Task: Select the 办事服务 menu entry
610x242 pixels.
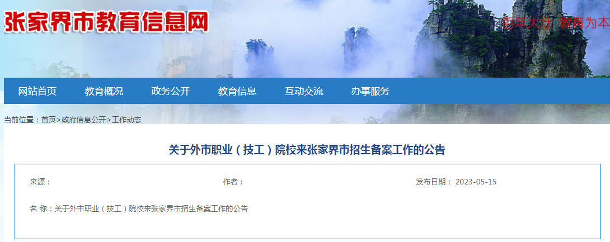Action: point(370,91)
